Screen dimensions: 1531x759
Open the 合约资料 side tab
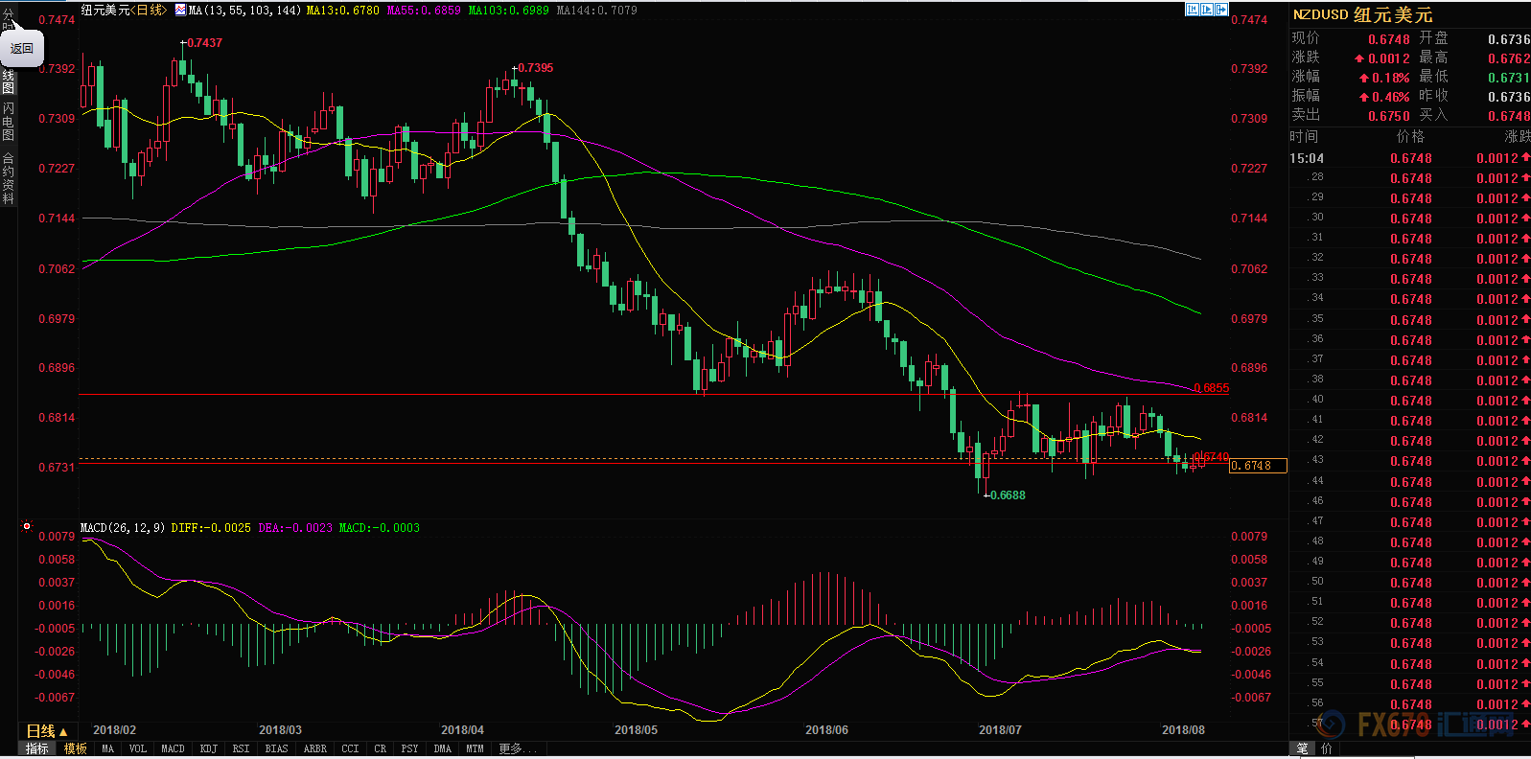point(8,178)
